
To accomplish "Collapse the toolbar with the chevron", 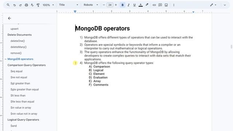I will point(225,5).
